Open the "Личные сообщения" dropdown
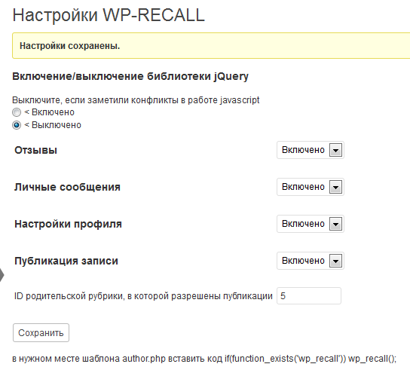The image size is (410, 370). click(x=311, y=187)
